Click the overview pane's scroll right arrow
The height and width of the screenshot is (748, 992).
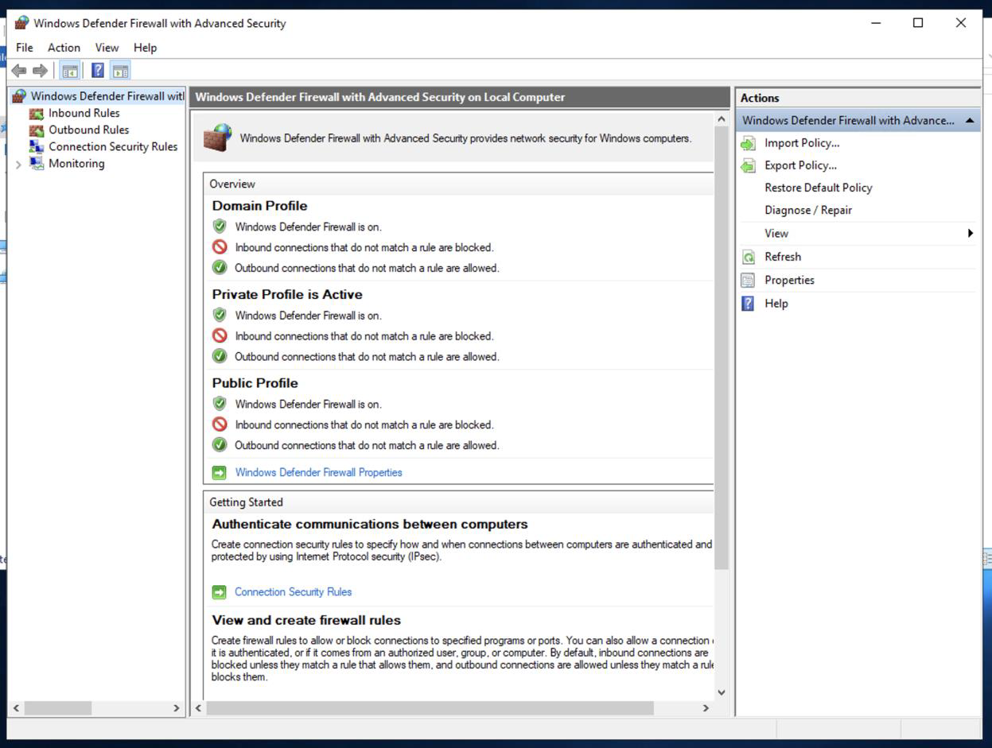705,707
